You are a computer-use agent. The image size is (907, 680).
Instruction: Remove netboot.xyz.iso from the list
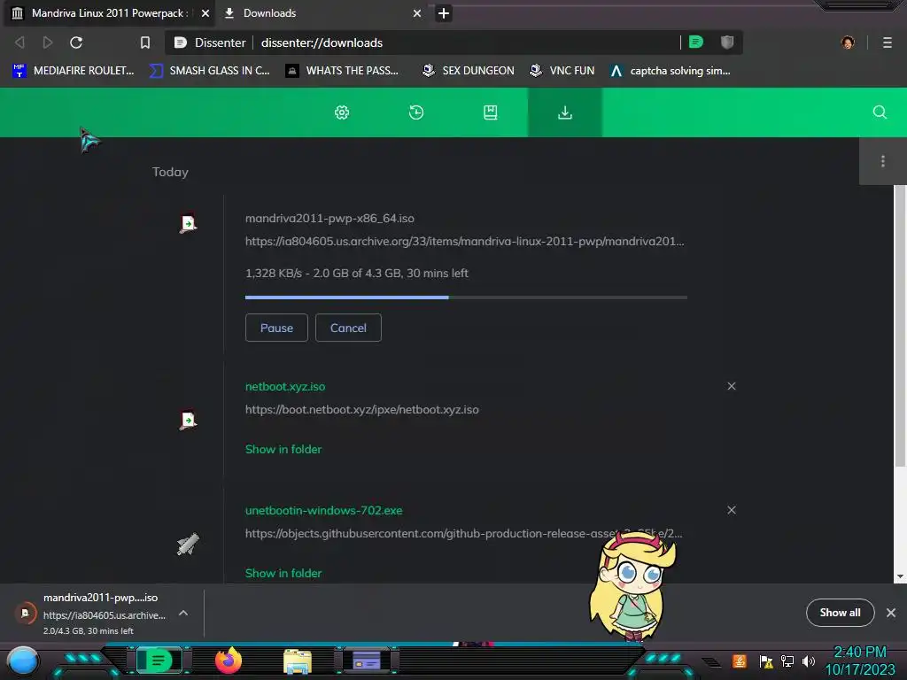click(x=732, y=386)
